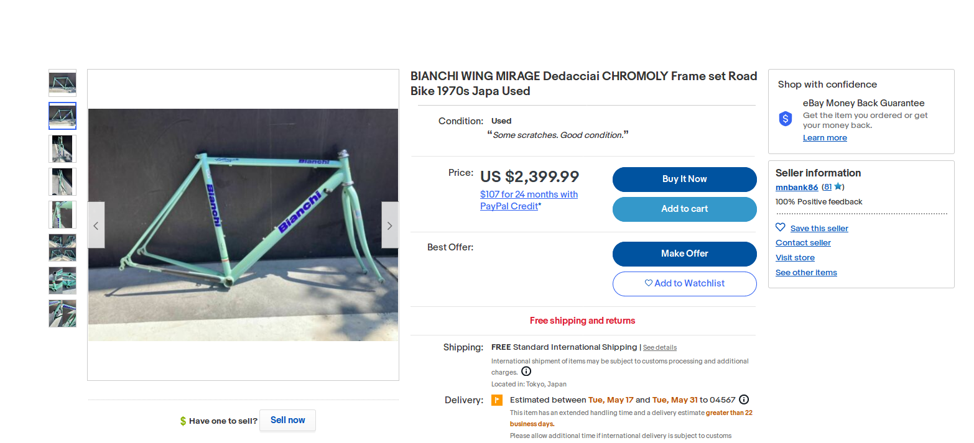Select the first frame thumbnail

(x=62, y=83)
